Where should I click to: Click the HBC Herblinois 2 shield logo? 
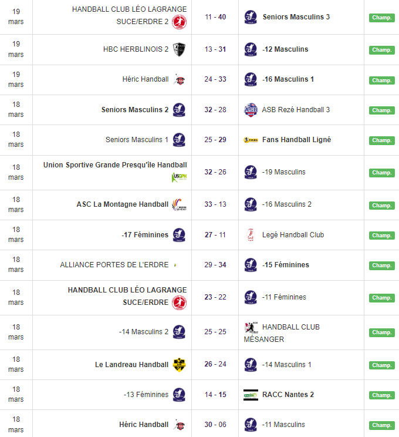pos(179,49)
